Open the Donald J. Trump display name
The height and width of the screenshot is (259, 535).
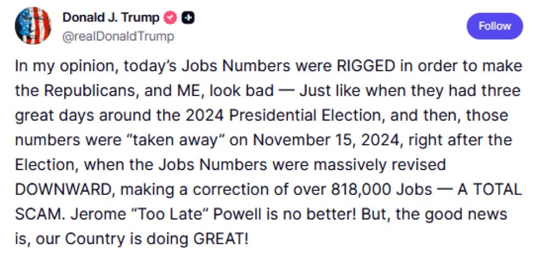(111, 17)
